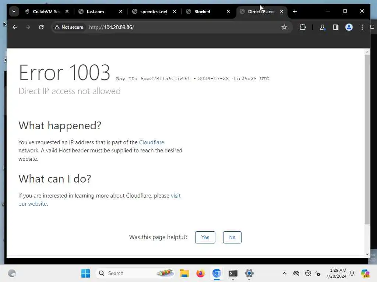
Task: Maximize the browser window
Action: 345,11
